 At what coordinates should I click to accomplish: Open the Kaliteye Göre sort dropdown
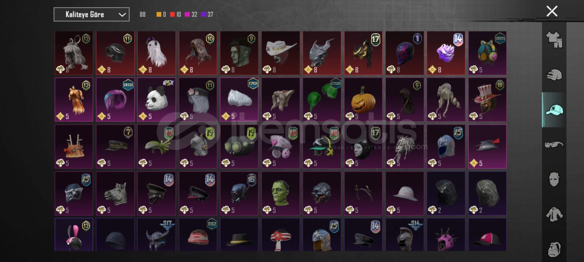tap(92, 15)
